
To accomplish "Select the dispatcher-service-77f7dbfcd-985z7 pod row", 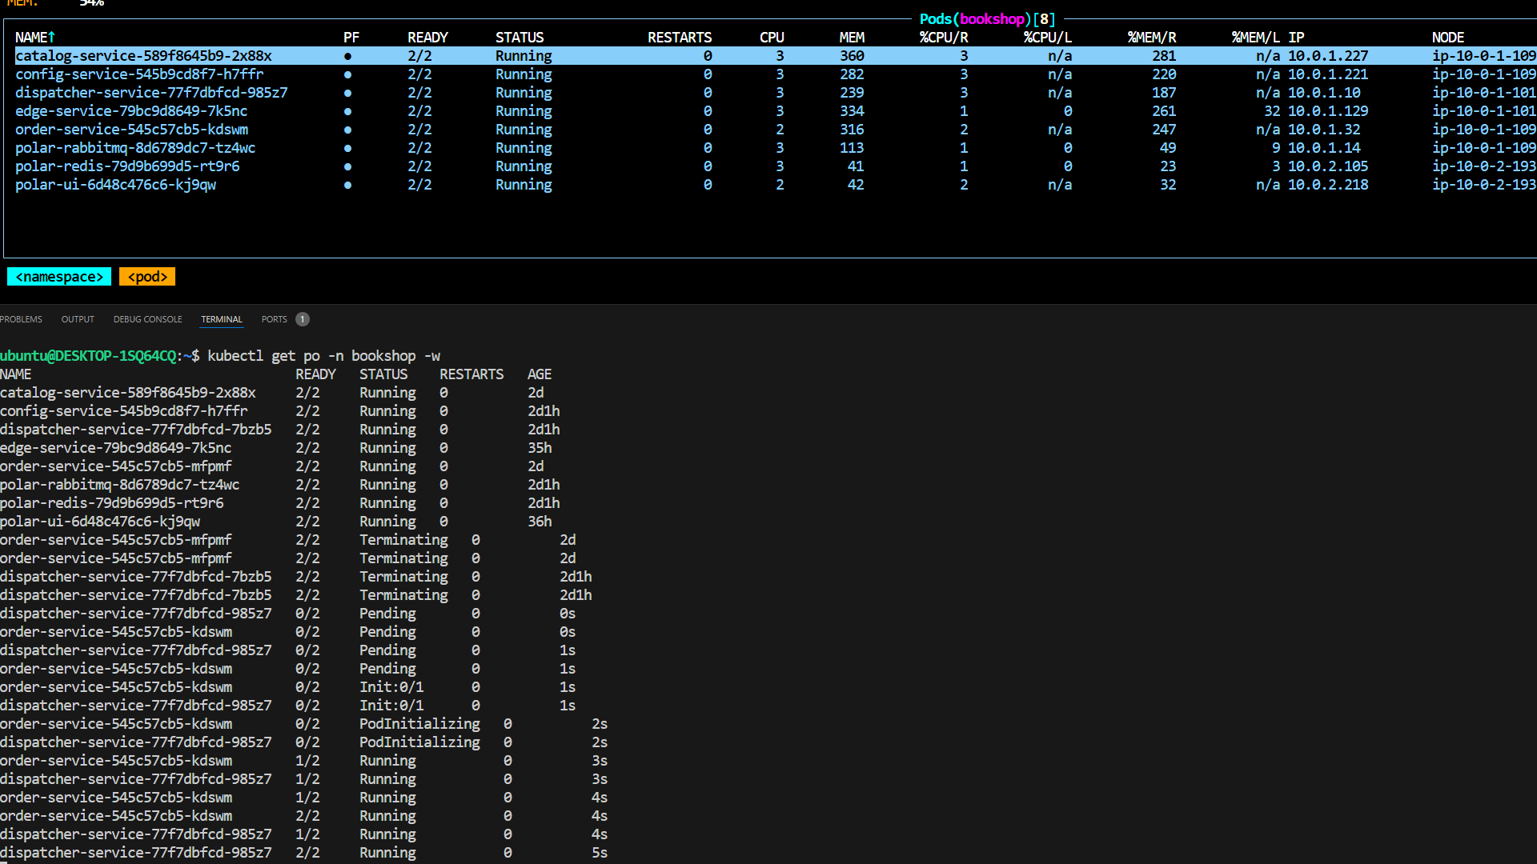I will click(x=151, y=93).
